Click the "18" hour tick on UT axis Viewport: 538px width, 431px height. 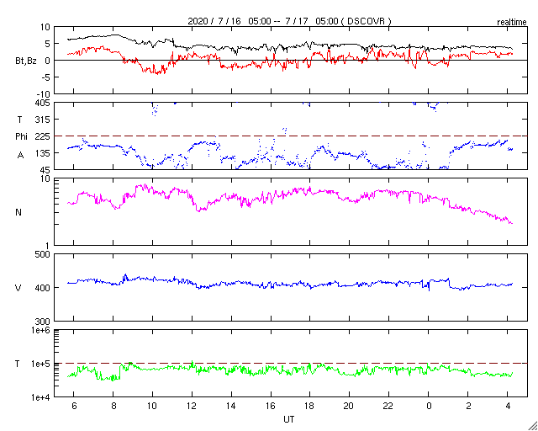310,406
